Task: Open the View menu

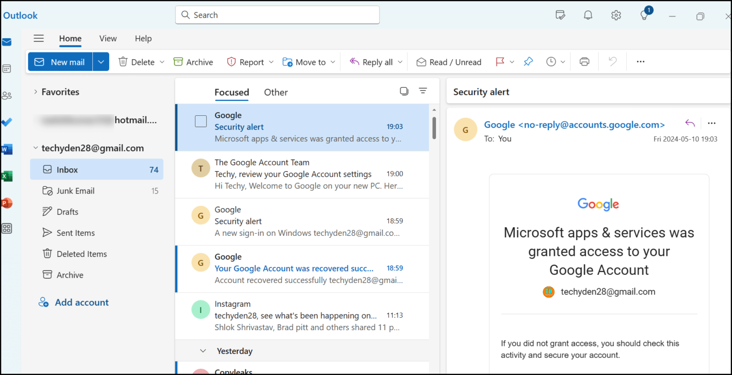Action: pyautogui.click(x=108, y=38)
